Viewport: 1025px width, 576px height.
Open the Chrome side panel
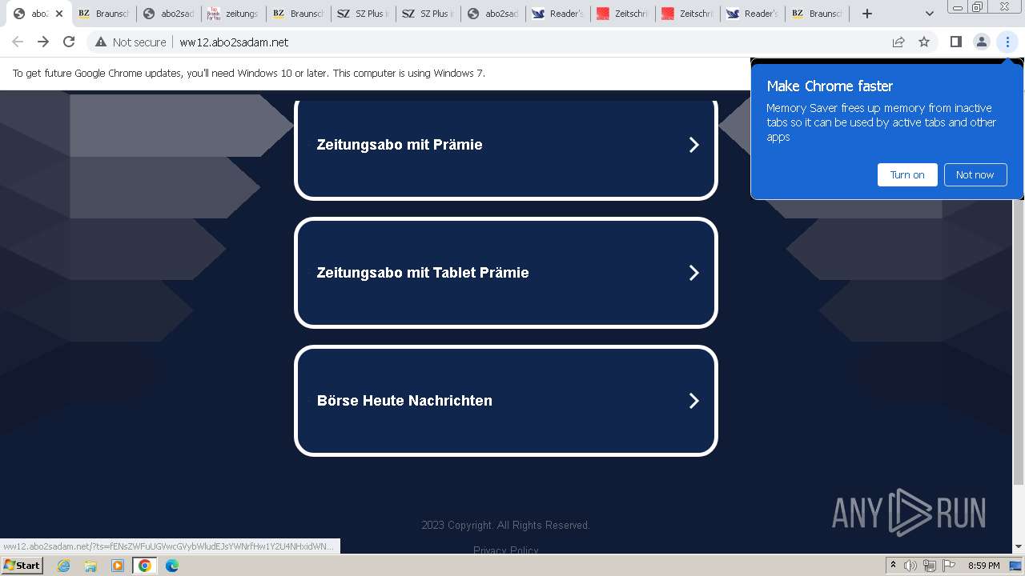(955, 42)
